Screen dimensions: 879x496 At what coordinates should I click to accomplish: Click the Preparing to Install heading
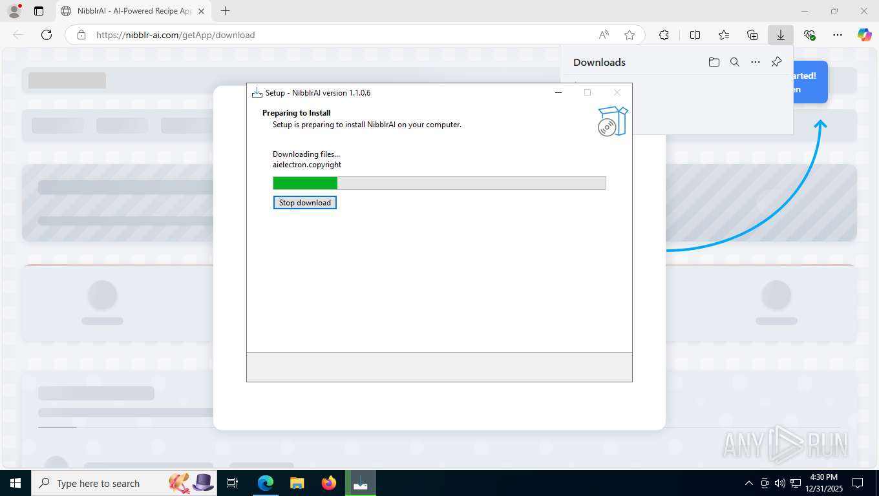tap(296, 113)
